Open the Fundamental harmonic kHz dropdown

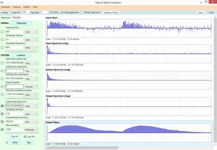[x=31, y=122]
